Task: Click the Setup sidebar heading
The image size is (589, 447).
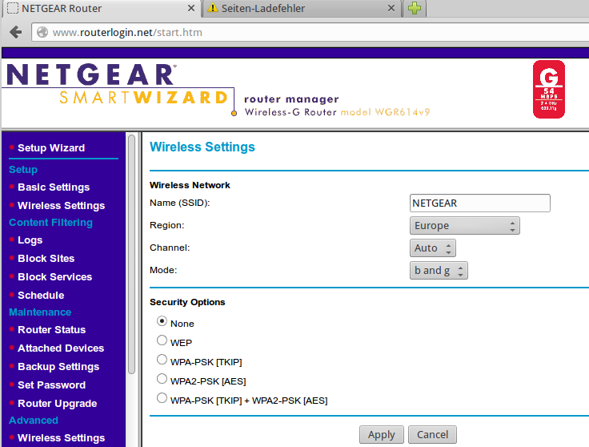Action: (x=23, y=170)
